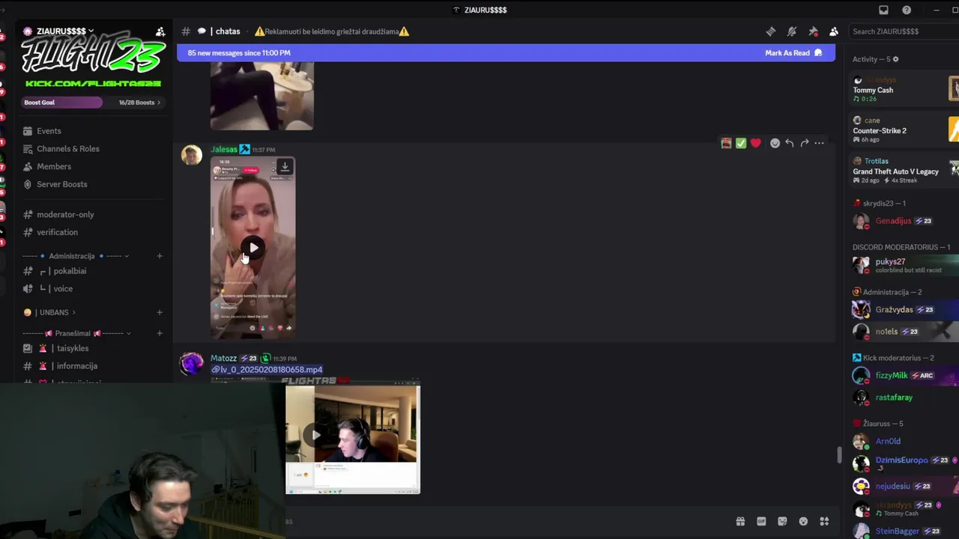Click the chatas channel title

(228, 31)
